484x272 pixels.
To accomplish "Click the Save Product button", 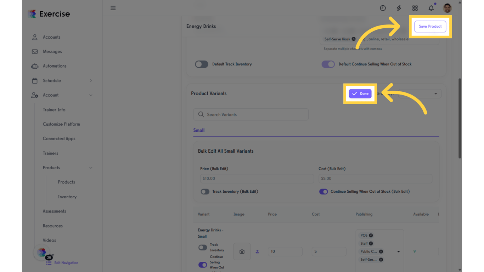I will 430,26.
